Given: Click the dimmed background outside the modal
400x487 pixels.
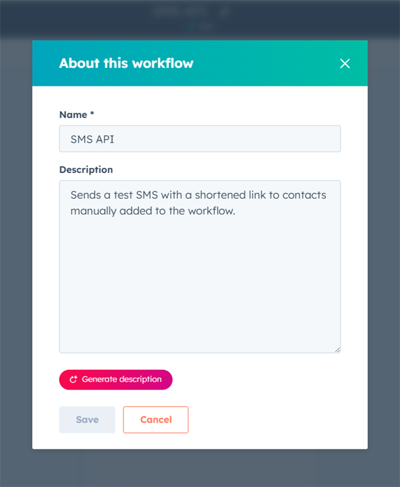Looking at the screenshot, I should tap(15, 243).
